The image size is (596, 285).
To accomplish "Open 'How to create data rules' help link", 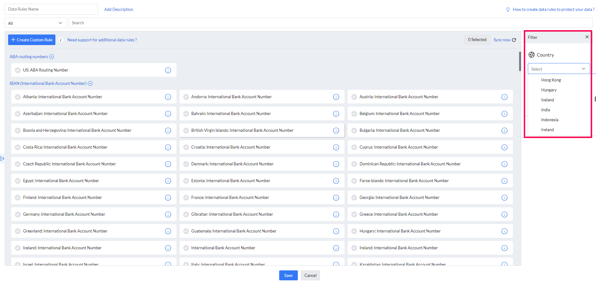I will [554, 9].
